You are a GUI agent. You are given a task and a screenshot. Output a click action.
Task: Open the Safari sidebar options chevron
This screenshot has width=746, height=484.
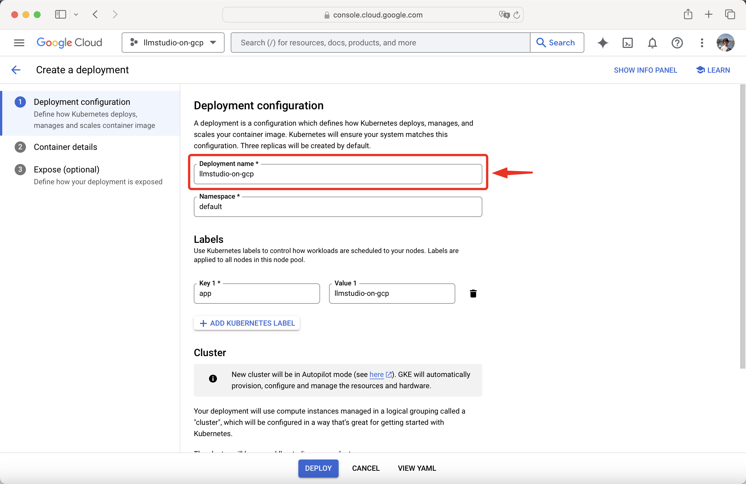[76, 14]
